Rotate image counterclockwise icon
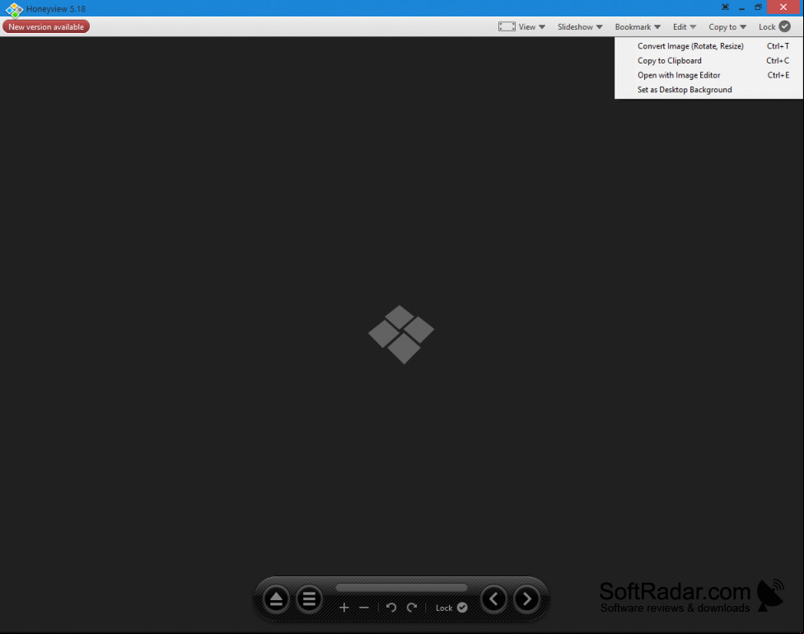This screenshot has height=634, width=804. 391,608
